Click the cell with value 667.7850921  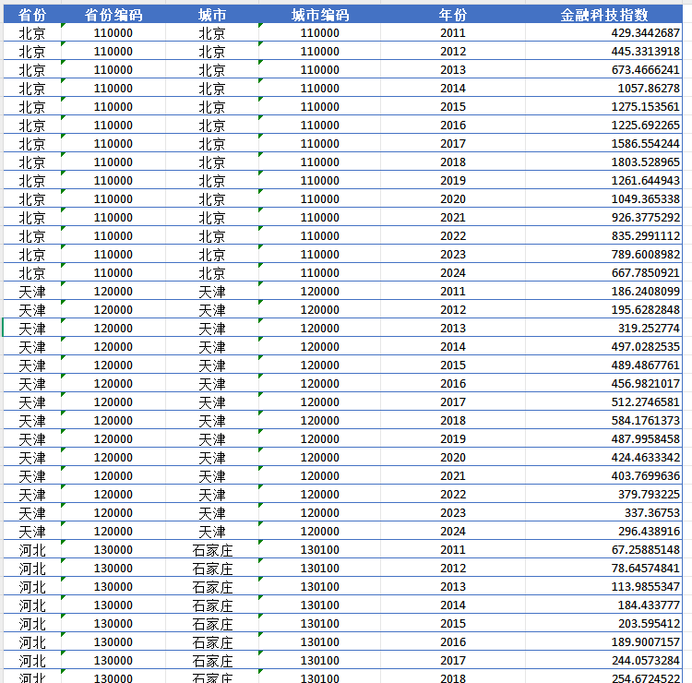click(x=603, y=273)
